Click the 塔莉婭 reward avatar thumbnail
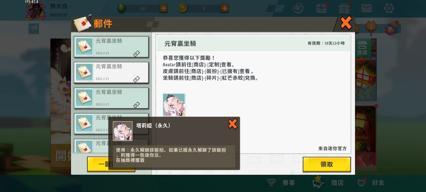Screen dimensions: 426x192 click(174, 105)
